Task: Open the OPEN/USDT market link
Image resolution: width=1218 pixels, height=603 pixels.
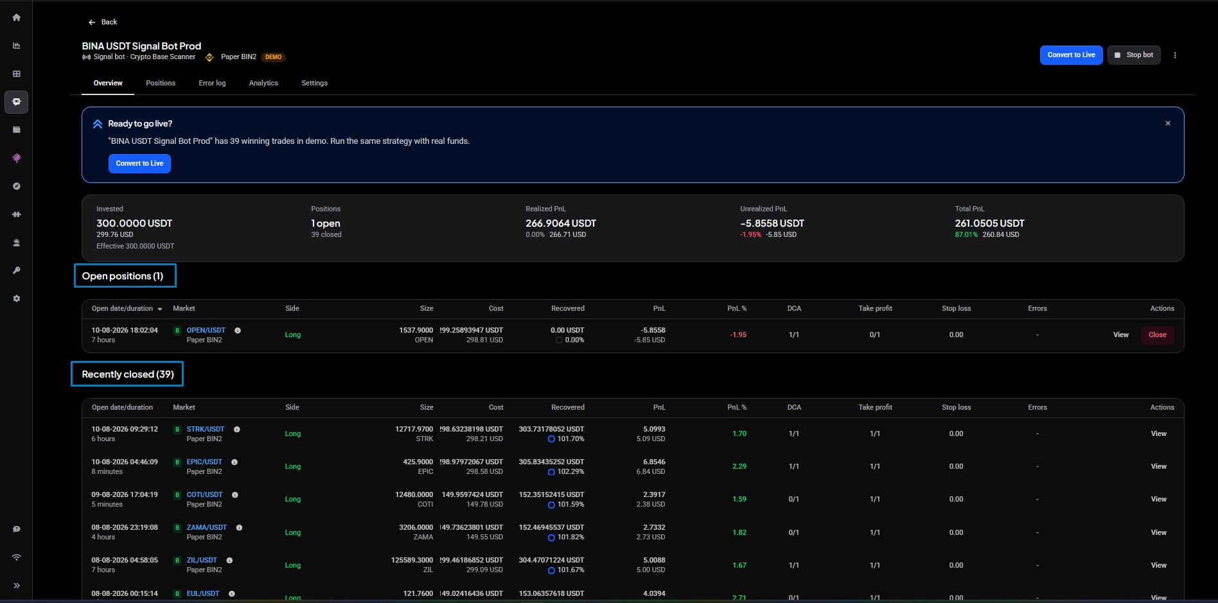Action: [206, 331]
